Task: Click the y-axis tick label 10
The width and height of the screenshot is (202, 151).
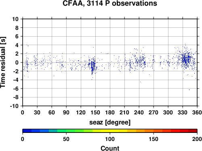Action: click(15, 19)
